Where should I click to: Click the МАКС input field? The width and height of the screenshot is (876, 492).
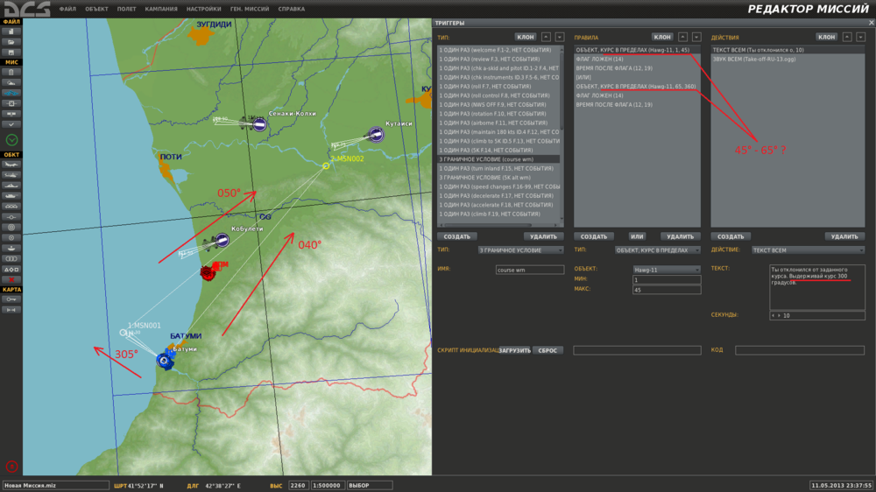(x=667, y=290)
